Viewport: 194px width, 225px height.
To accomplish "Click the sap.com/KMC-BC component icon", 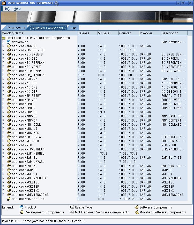I will (9, 116).
